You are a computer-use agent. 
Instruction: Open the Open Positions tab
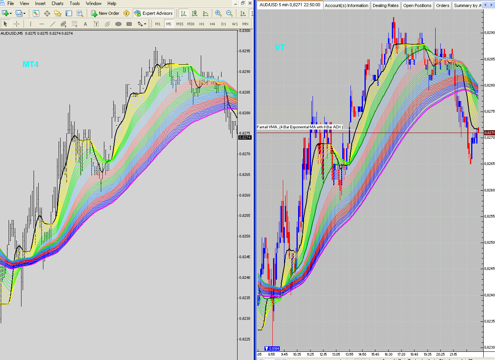click(x=417, y=5)
